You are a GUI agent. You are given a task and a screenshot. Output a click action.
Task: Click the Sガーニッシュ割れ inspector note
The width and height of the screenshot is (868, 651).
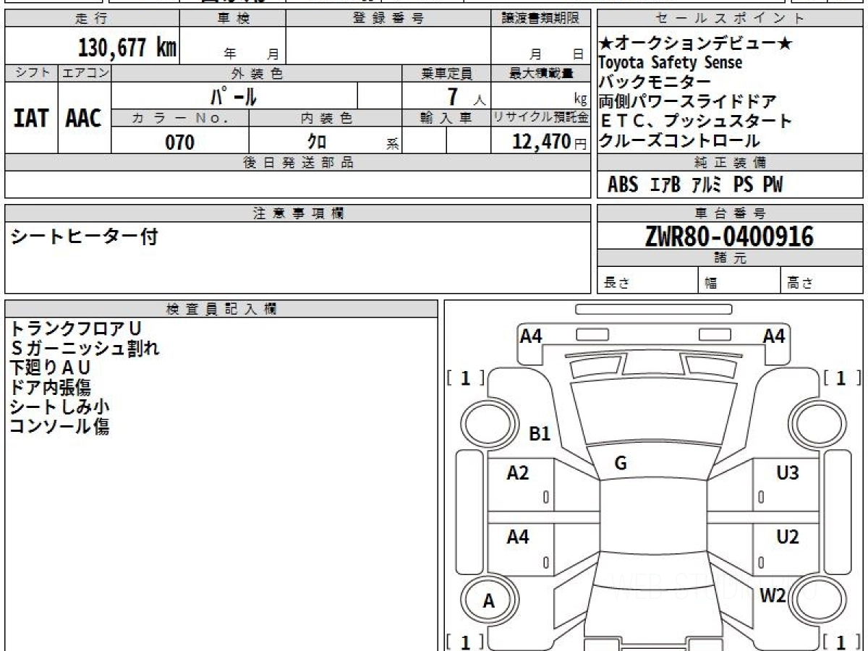85,349
